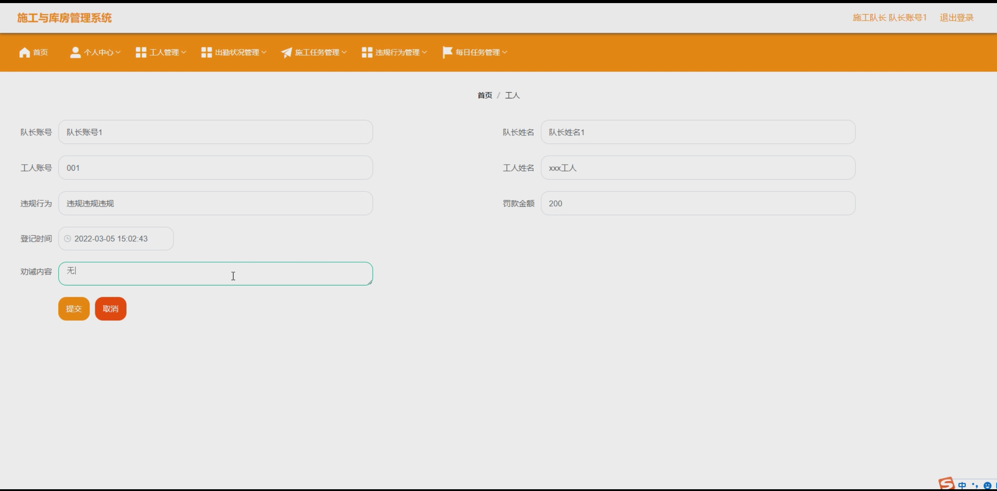The image size is (997, 491).
Task: Click the grid icon beside 违规行为管理
Action: [367, 52]
